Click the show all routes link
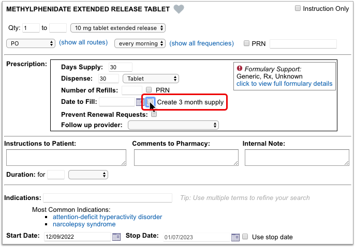 [x=83, y=42]
